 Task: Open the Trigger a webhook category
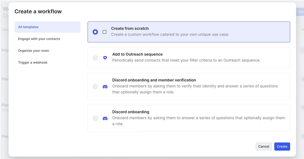(33, 62)
